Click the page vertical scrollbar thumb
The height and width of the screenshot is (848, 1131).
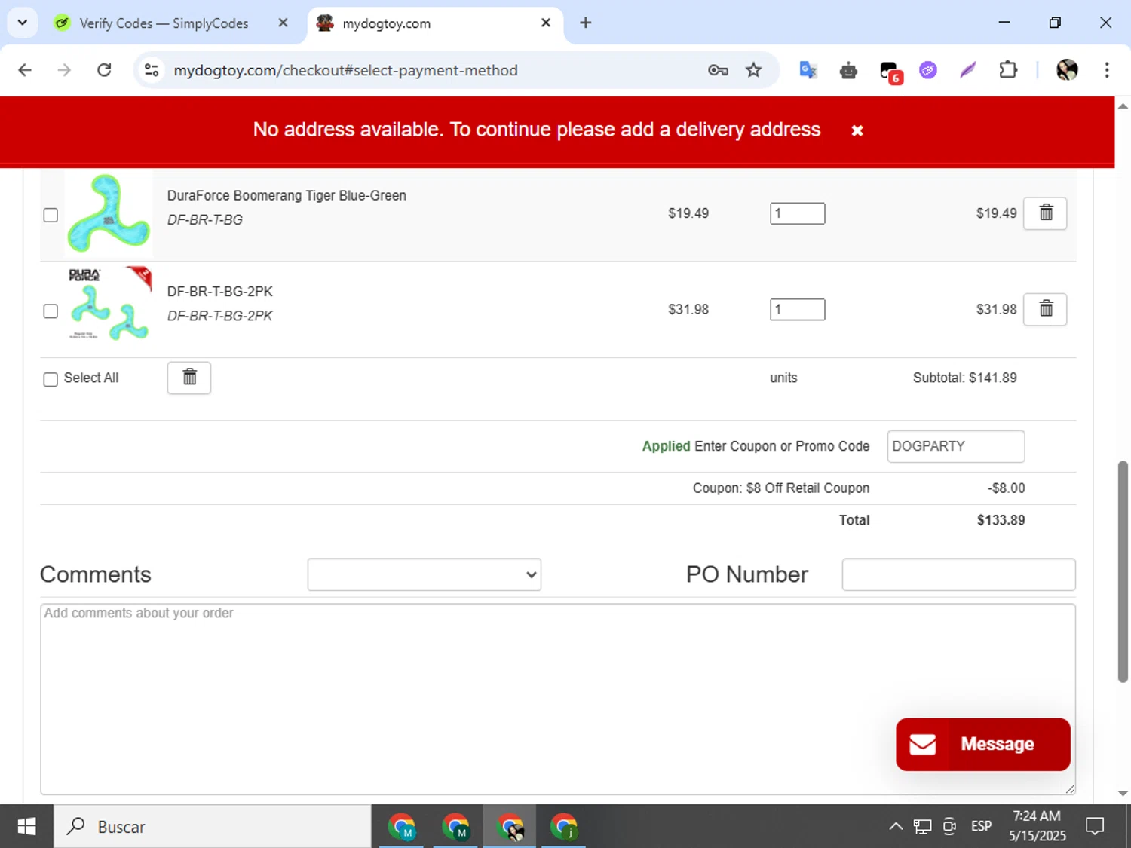[1123, 571]
